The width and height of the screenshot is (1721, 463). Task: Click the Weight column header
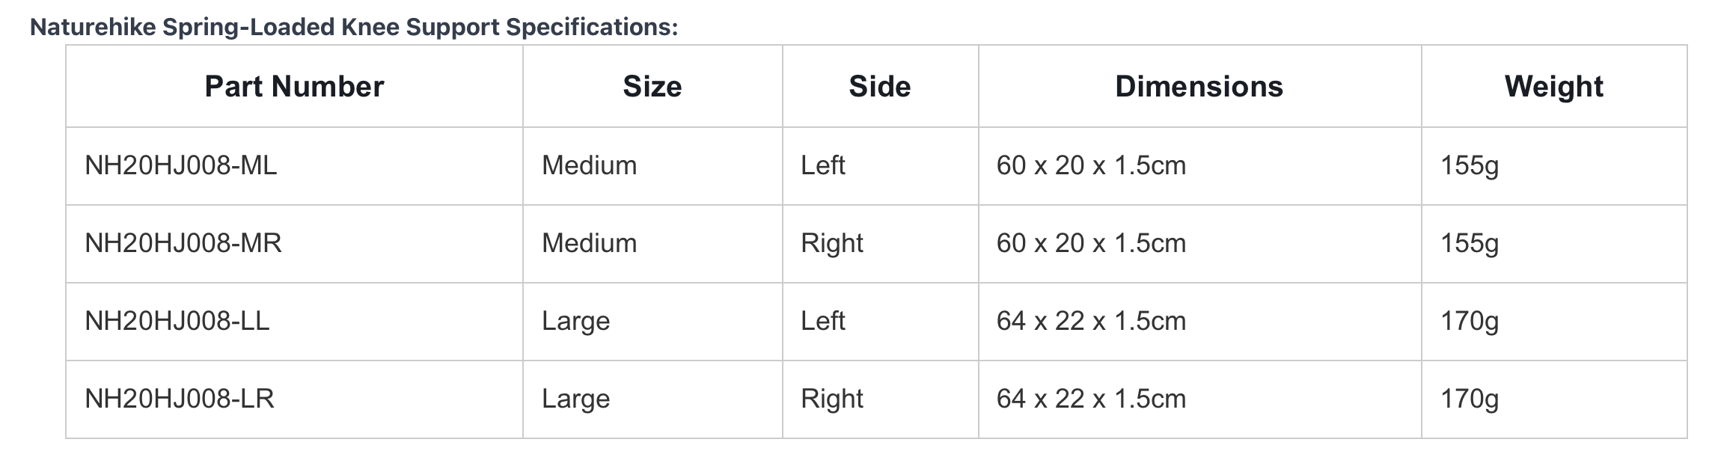click(1554, 87)
